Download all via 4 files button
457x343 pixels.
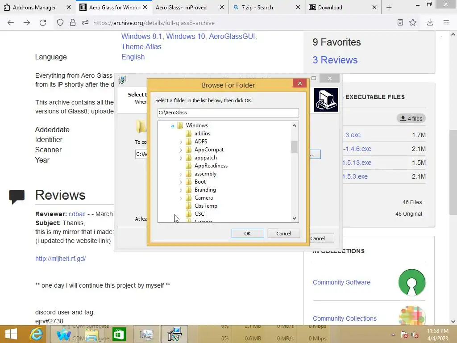tap(411, 118)
